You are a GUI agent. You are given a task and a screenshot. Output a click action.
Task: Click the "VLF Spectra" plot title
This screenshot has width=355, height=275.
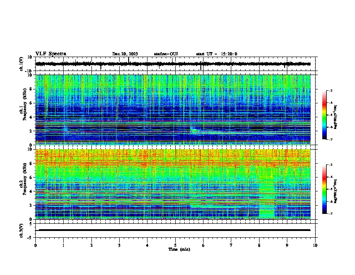point(51,54)
